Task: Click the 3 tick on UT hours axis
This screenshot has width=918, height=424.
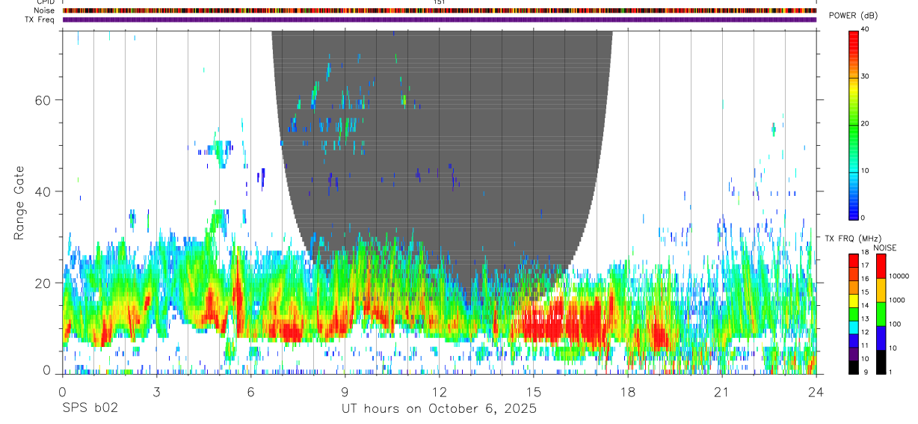Action: [x=156, y=392]
